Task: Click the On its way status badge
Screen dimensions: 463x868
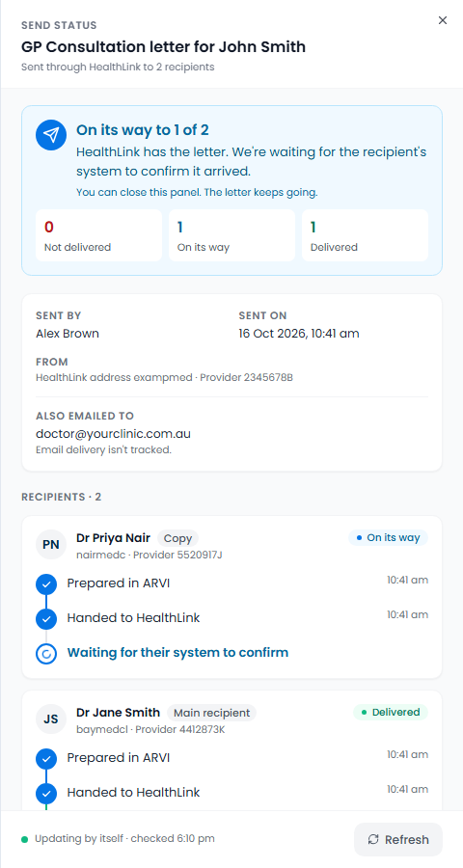Action: pyautogui.click(x=388, y=537)
